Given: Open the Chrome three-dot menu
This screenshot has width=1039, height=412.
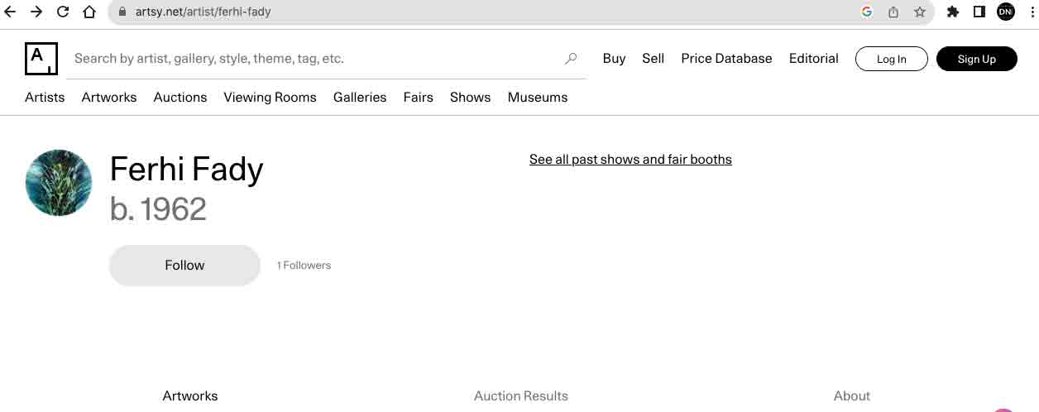Looking at the screenshot, I should point(1031,12).
